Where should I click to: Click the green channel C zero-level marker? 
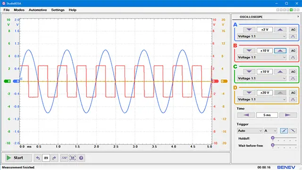pyautogui.click(x=8, y=81)
